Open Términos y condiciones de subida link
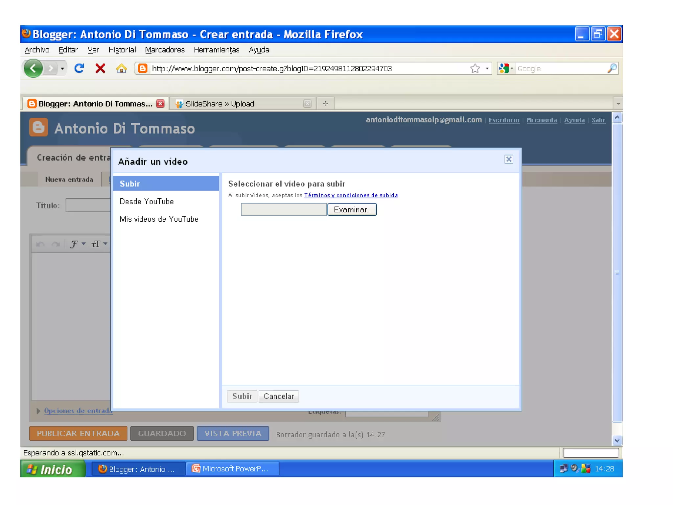The height and width of the screenshot is (505, 673). 351,195
